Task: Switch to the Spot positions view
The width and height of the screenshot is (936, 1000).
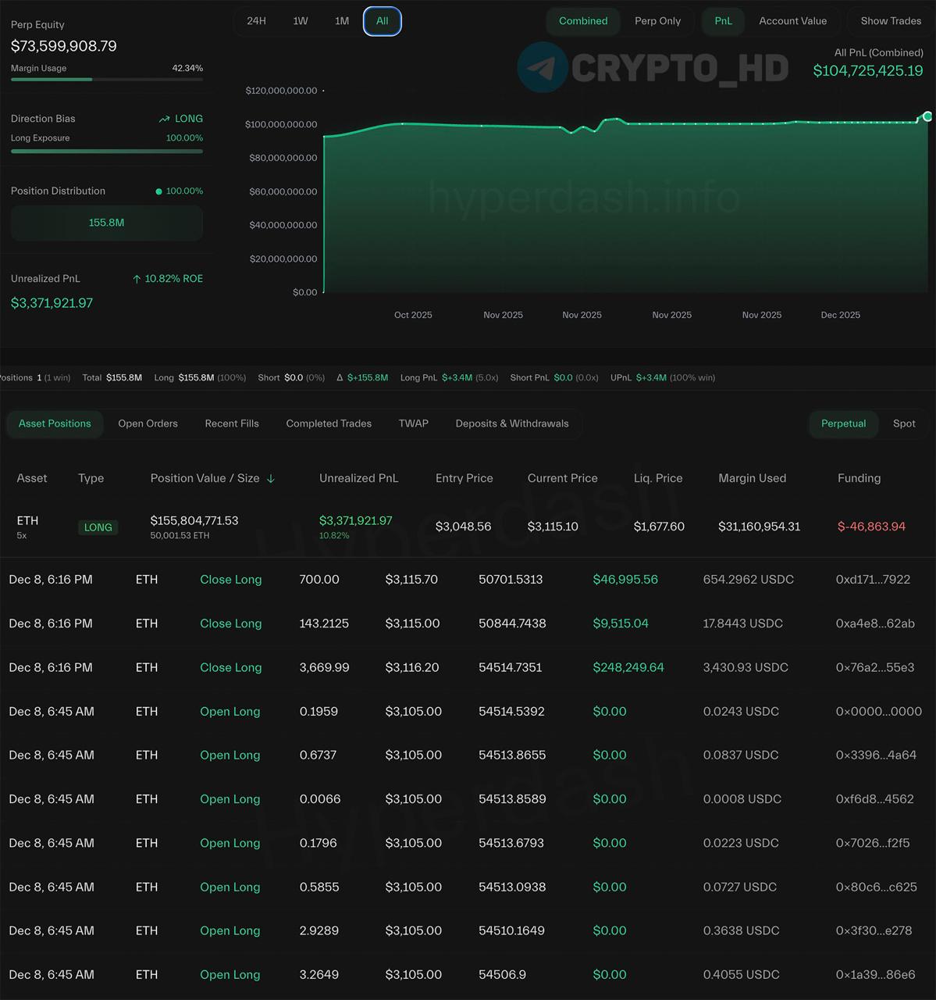Action: coord(904,423)
